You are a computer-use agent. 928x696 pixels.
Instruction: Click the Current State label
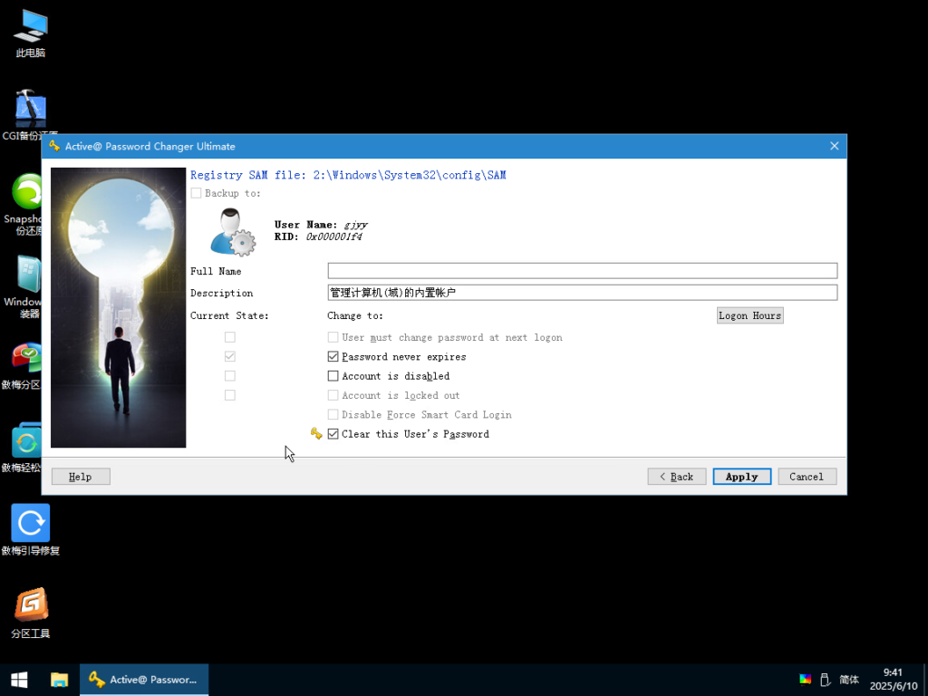click(x=229, y=315)
